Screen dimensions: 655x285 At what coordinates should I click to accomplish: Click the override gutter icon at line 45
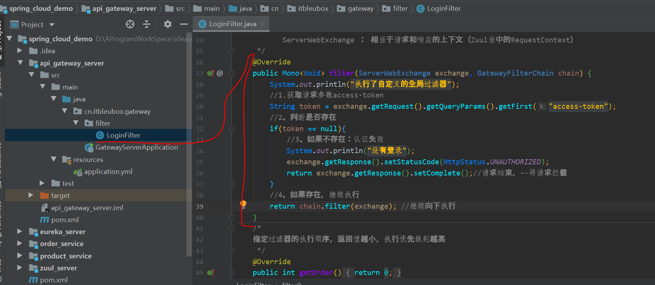(210, 273)
